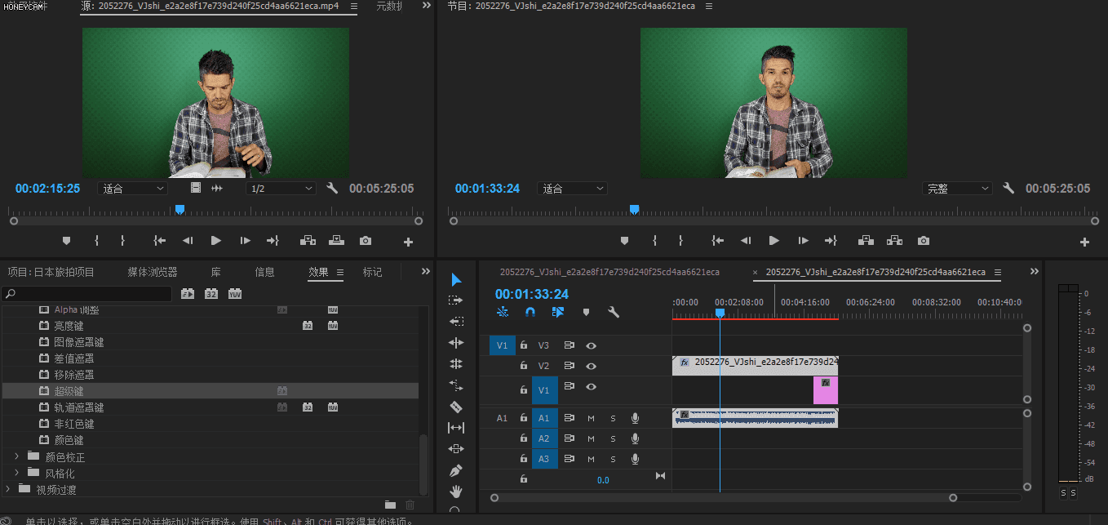
Task: Click Export Frame camera in Program monitor
Action: point(923,241)
